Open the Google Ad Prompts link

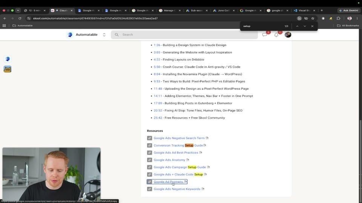168,182
